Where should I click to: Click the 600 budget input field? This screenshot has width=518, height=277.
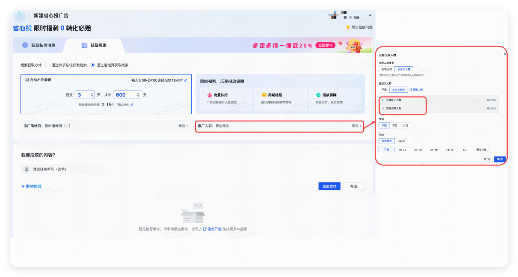[124, 95]
